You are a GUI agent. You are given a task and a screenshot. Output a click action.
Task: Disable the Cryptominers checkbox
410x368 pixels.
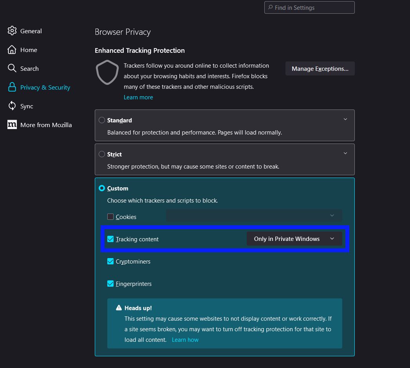[x=110, y=261]
